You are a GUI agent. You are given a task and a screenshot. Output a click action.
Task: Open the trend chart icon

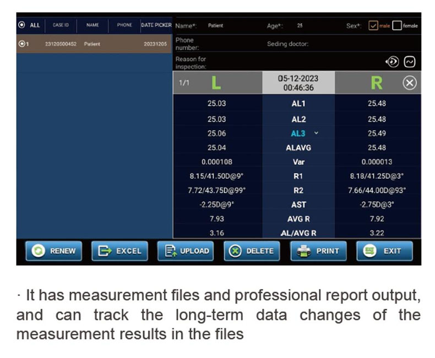coord(410,62)
